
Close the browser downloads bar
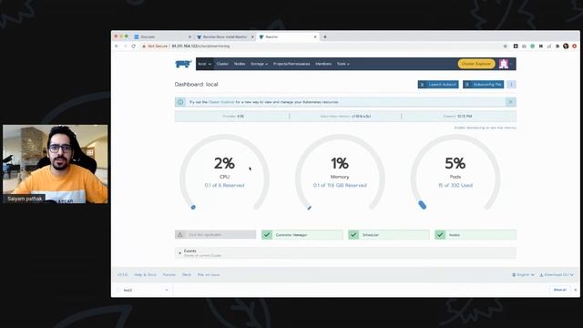click(575, 290)
